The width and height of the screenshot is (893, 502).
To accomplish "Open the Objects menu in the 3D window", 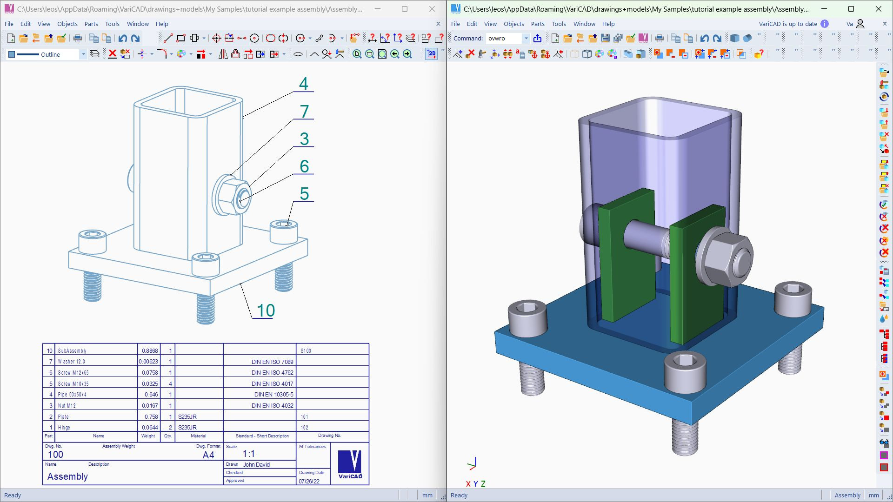I will tap(514, 24).
